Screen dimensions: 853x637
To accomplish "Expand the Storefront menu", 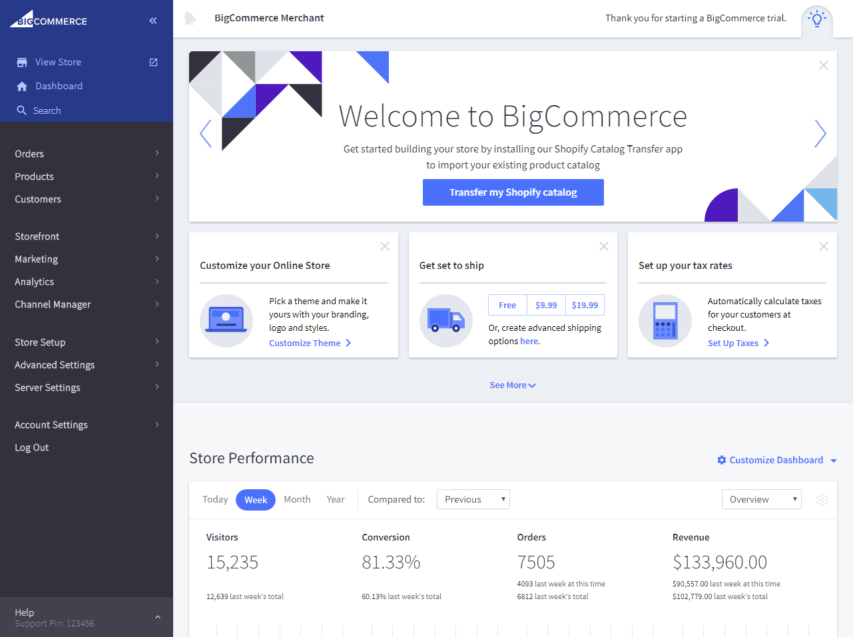I will pyautogui.click(x=87, y=236).
